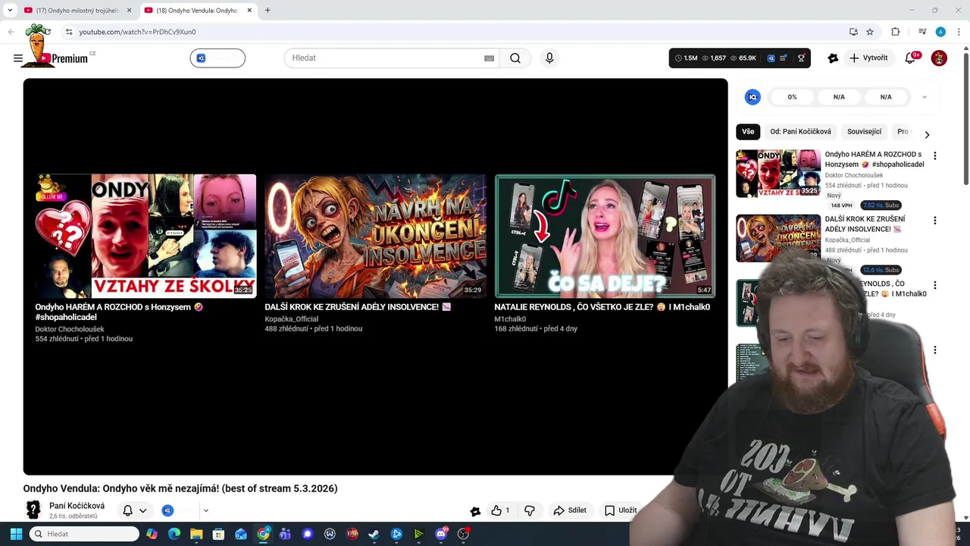970x546 pixels.
Task: Toggle the vidIQ pill button beside the search bar
Action: point(217,58)
